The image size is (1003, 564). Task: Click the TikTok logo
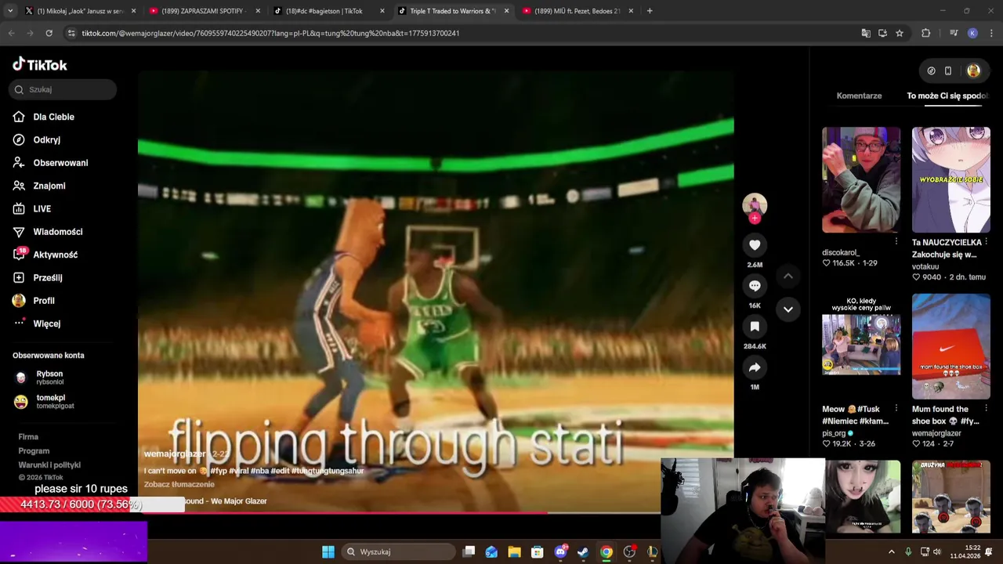(40, 64)
